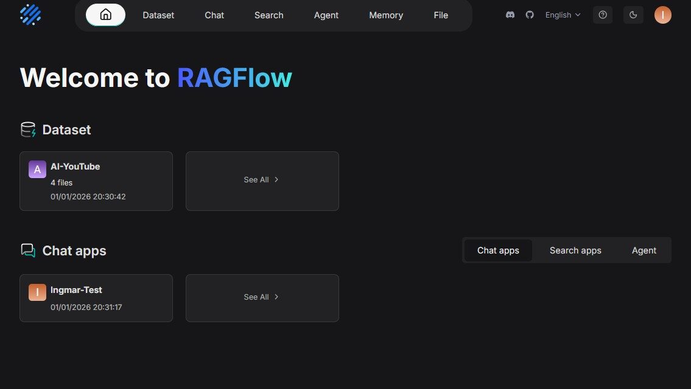Open the RAGFlow logo on the top left
Image resolution: width=691 pixels, height=389 pixels.
(30, 15)
